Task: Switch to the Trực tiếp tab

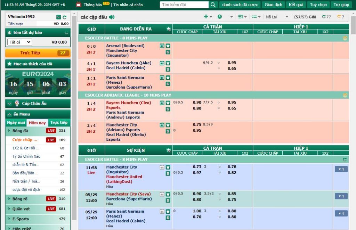Action: (59, 123)
